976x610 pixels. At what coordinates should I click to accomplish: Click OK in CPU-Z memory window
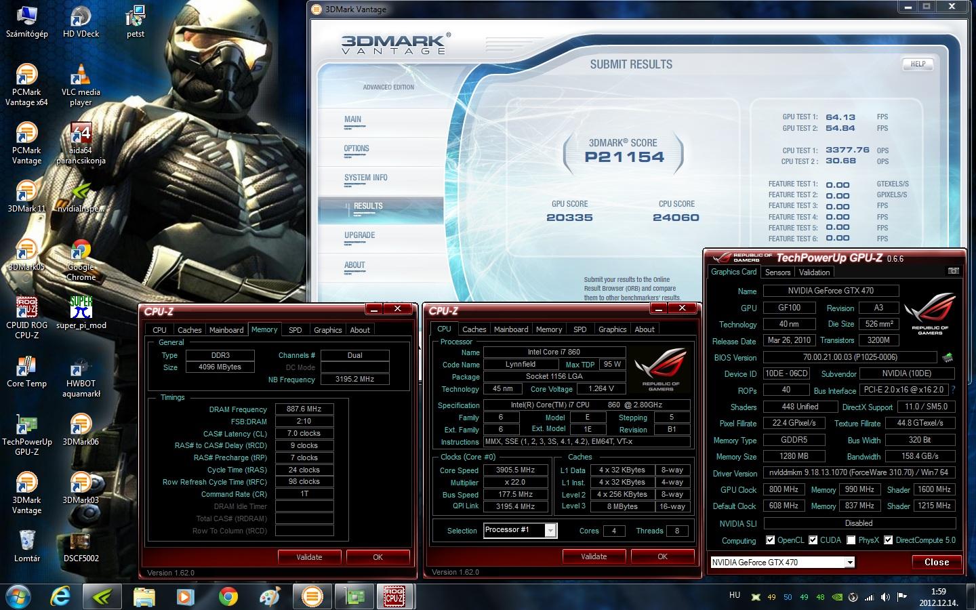point(378,557)
